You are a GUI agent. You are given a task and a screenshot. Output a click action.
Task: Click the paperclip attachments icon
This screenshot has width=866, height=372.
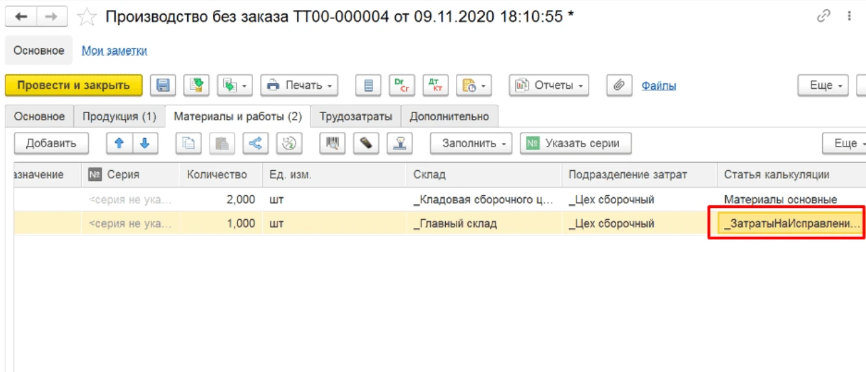(618, 85)
